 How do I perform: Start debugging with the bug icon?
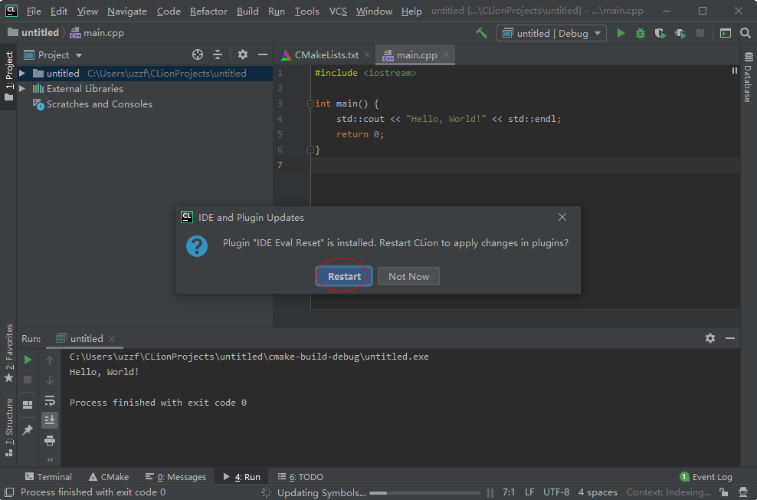click(641, 33)
